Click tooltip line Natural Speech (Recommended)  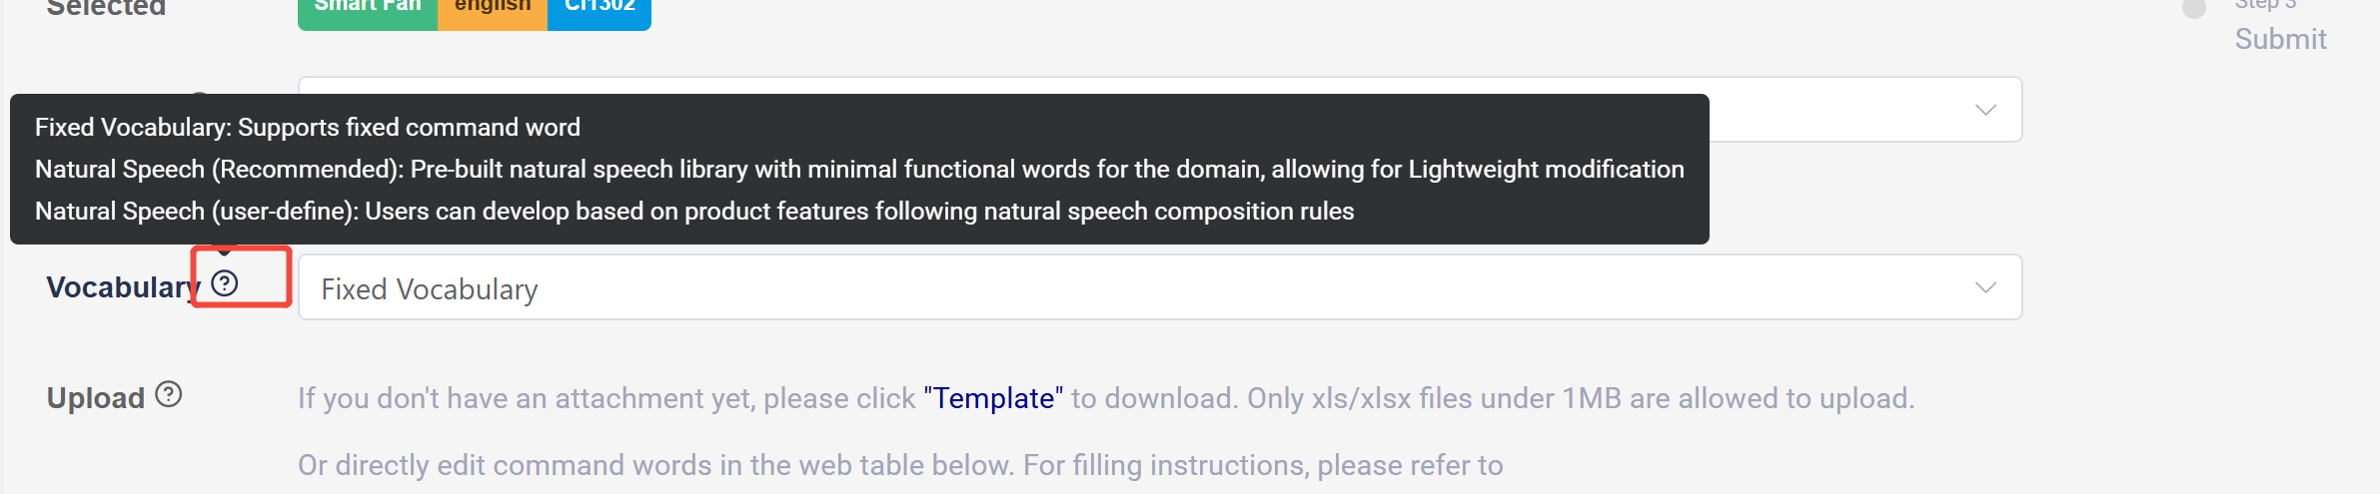[859, 170]
